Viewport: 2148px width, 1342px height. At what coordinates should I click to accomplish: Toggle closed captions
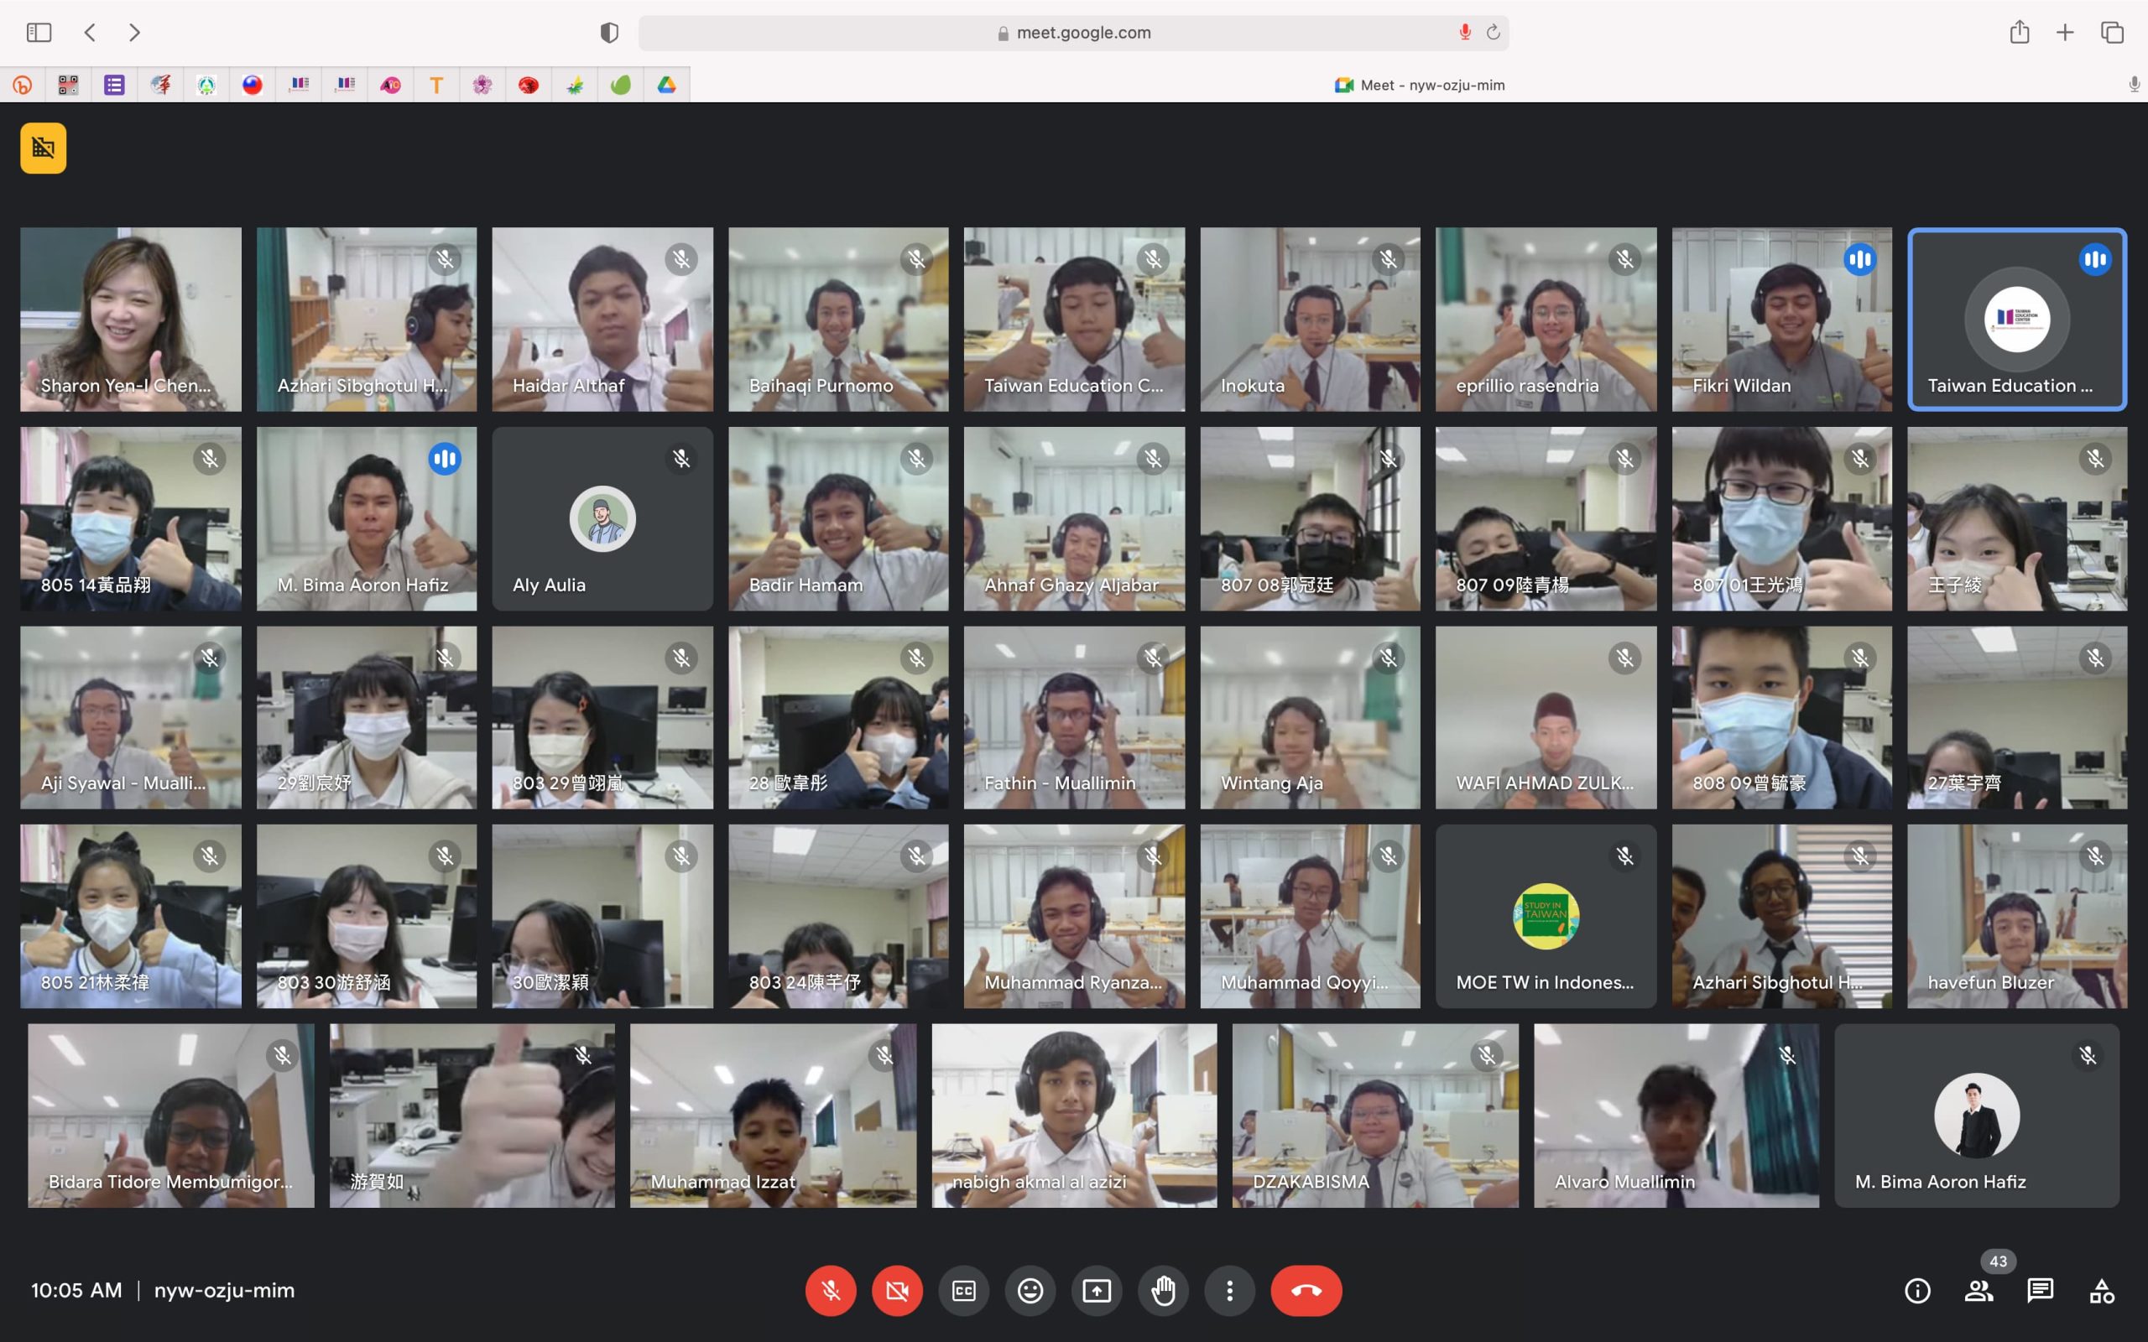[x=963, y=1291]
